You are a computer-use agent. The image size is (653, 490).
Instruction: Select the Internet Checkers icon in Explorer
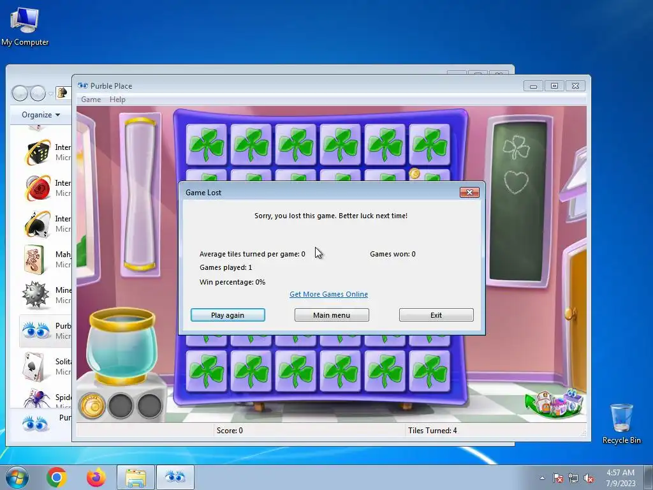coord(37,188)
